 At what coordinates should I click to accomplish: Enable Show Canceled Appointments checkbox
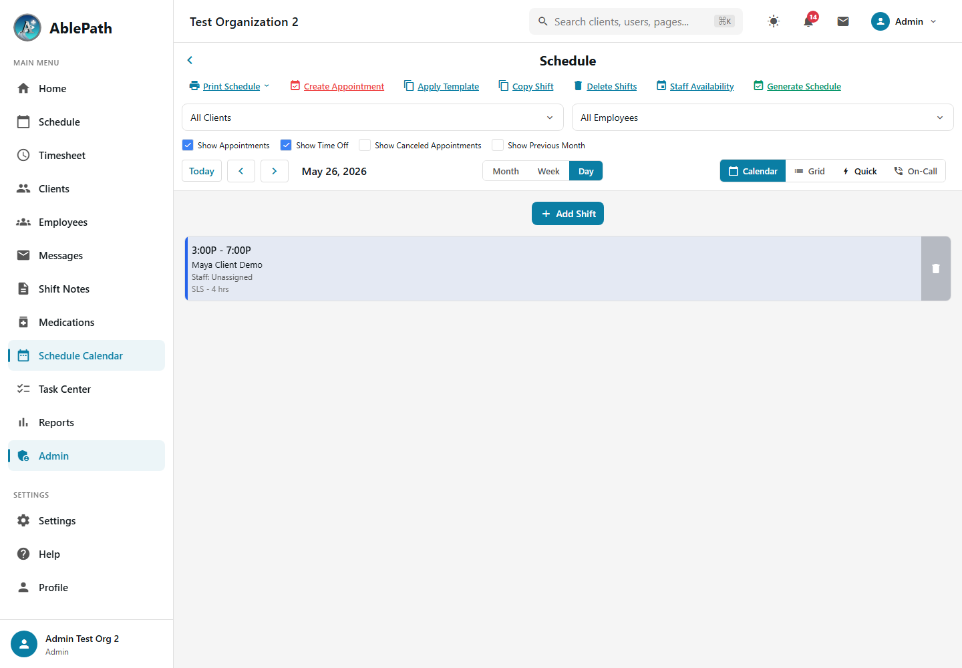click(365, 145)
